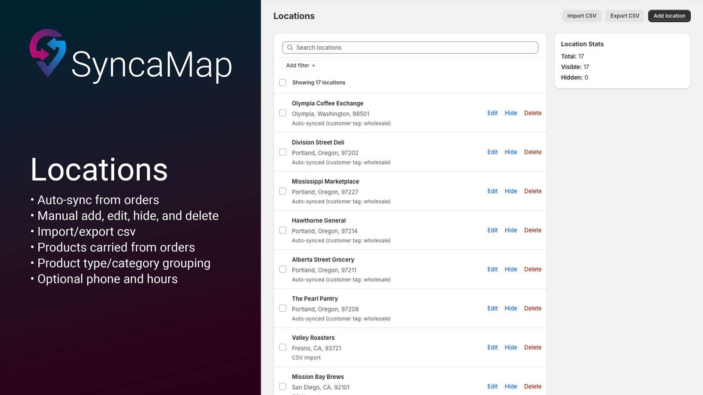The width and height of the screenshot is (703, 395).
Task: Delete the Division Street Deli location
Action: (x=533, y=152)
